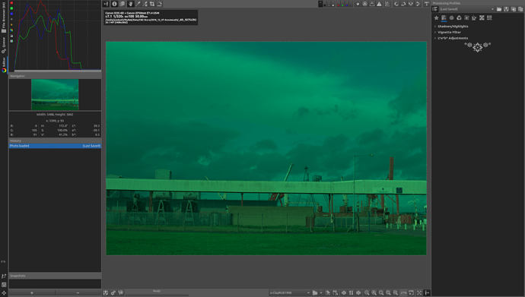The height and width of the screenshot is (297, 525).
Task: Load a processing profile from file
Action: pos(499,9)
